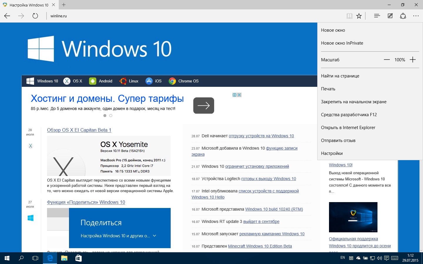Open Настройки in the menu

point(332,153)
